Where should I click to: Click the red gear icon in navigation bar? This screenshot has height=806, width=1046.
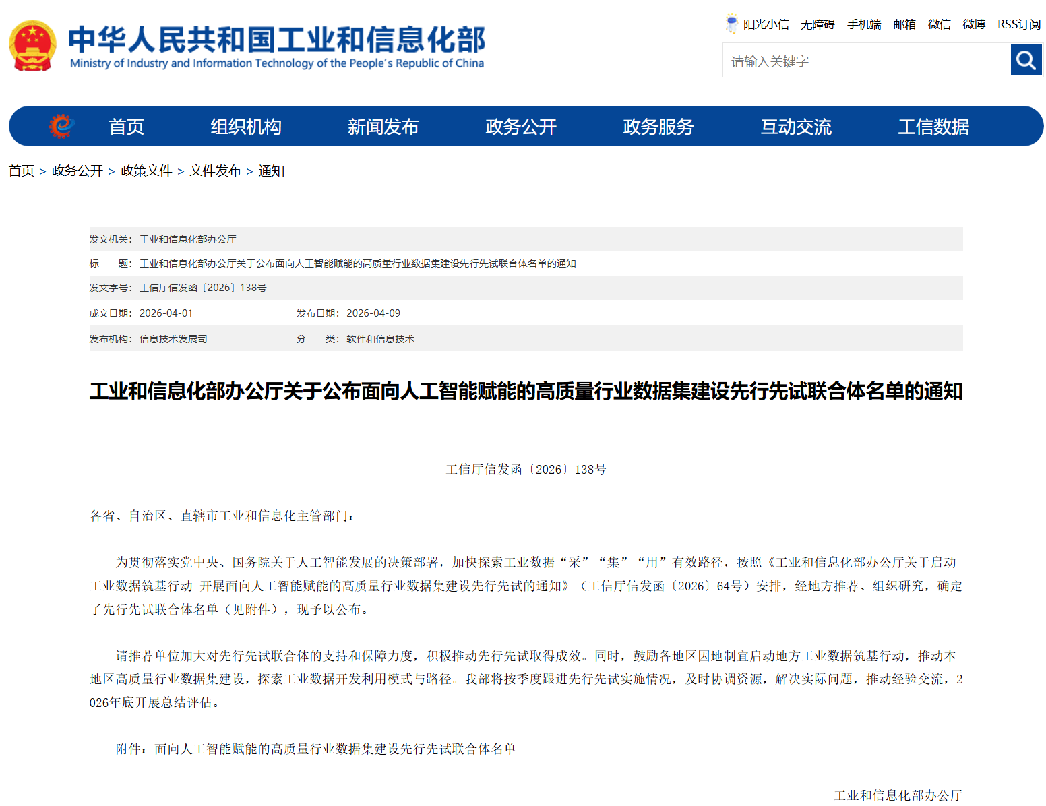tap(61, 126)
